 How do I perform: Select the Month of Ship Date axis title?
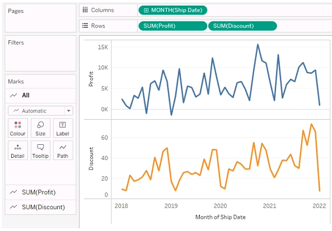pos(221,217)
